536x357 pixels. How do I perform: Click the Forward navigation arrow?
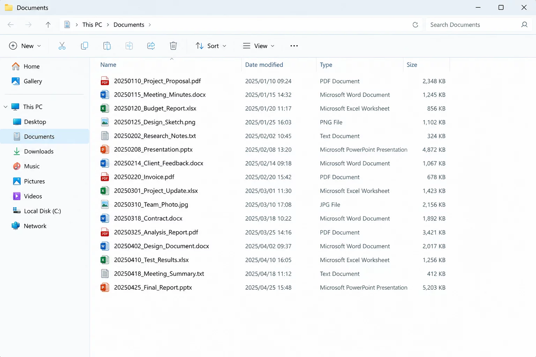pyautogui.click(x=29, y=25)
